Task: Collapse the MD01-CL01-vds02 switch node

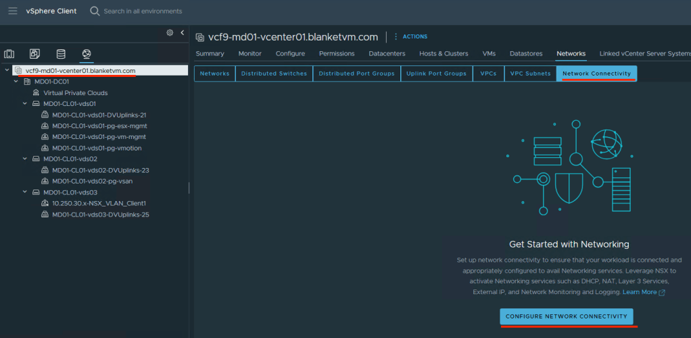Action: pyautogui.click(x=24, y=159)
